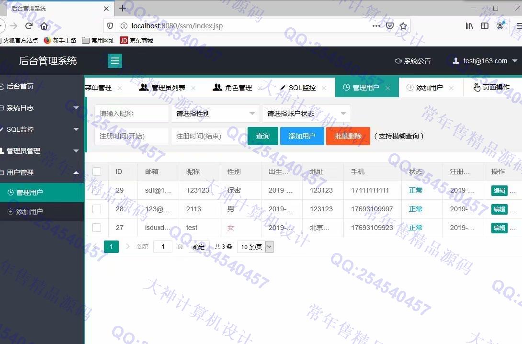Open the 10 条/页 page size dropdown
522x344 pixels.
pos(255,247)
